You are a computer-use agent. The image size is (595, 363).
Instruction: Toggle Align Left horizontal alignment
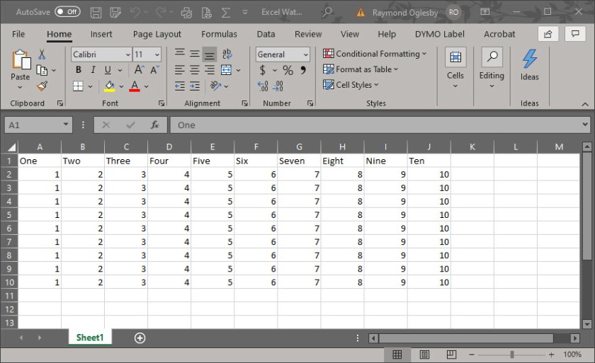click(180, 70)
